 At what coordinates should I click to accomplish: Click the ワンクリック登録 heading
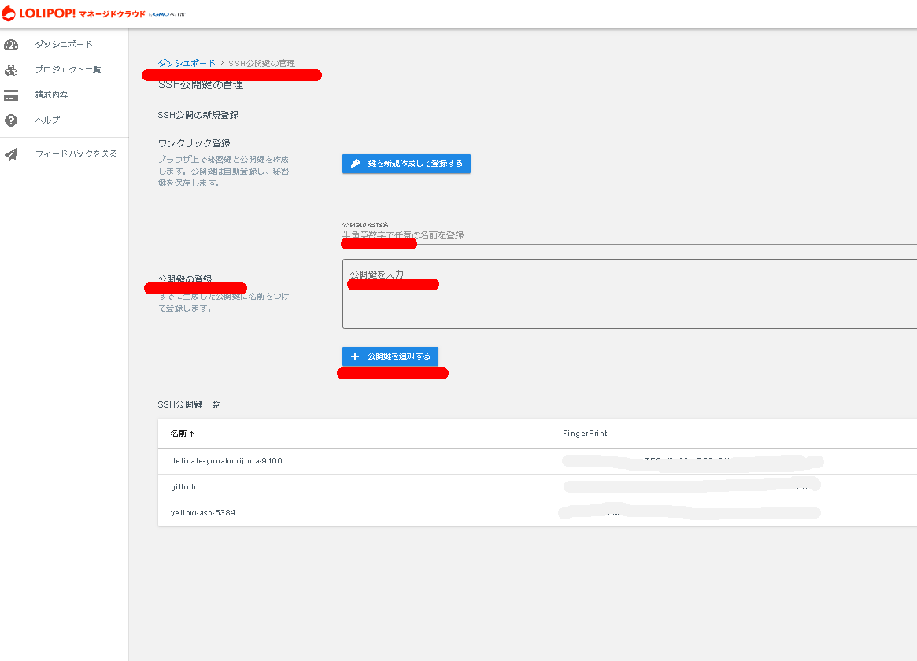194,143
